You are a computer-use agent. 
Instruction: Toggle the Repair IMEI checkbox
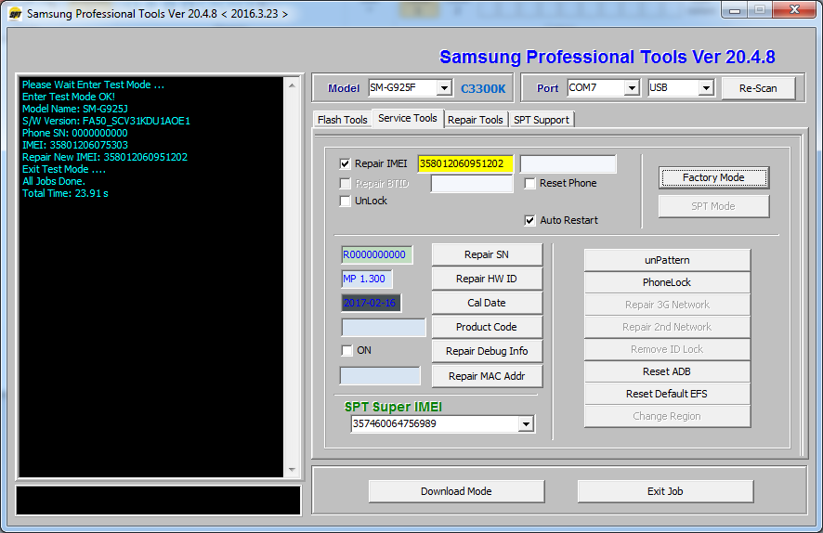[345, 163]
